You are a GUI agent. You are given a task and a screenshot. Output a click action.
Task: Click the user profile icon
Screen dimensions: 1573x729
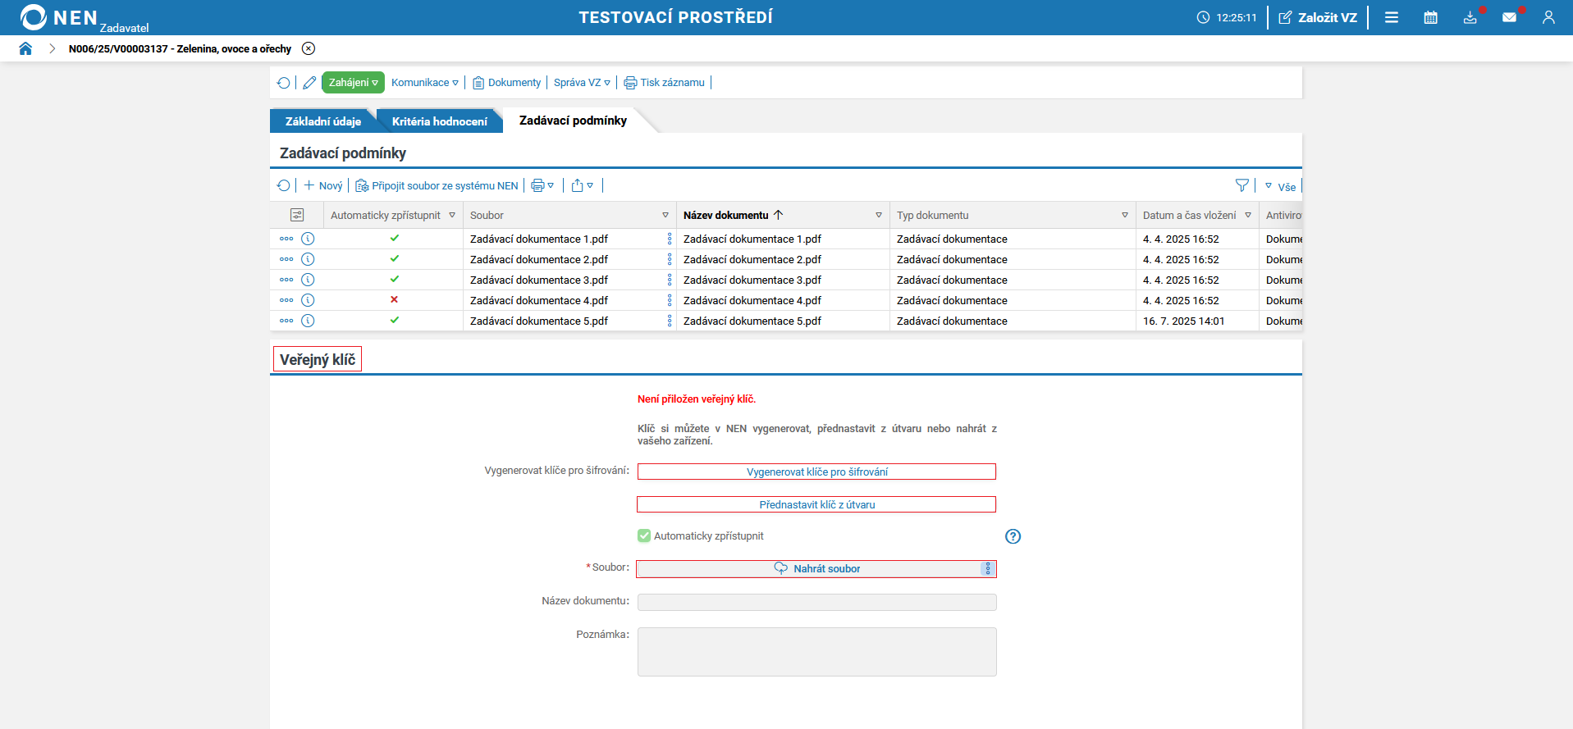click(1548, 17)
